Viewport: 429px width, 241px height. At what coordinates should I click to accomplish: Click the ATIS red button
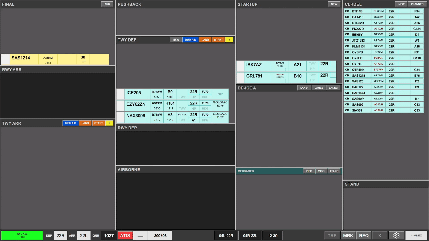[x=125, y=236]
